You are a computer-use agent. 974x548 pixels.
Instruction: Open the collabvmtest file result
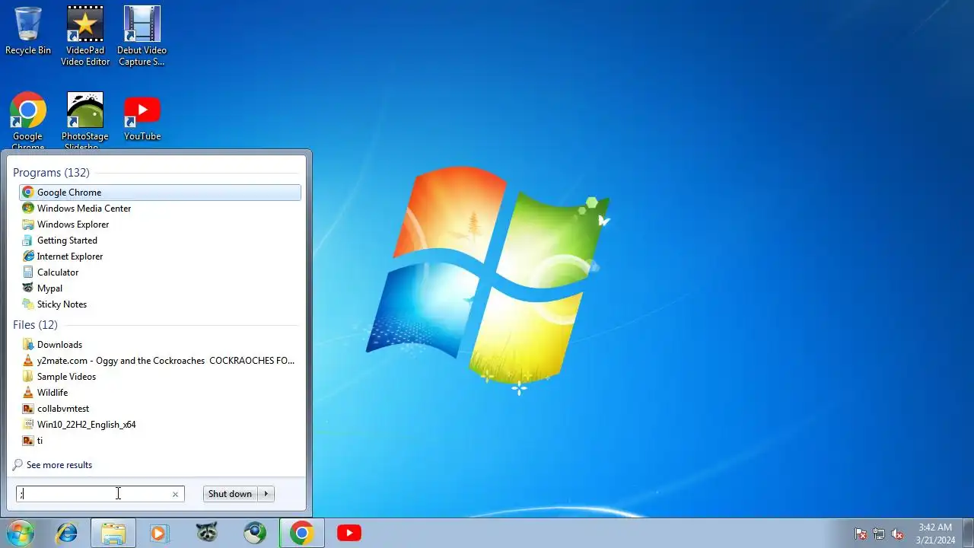pyautogui.click(x=160, y=409)
